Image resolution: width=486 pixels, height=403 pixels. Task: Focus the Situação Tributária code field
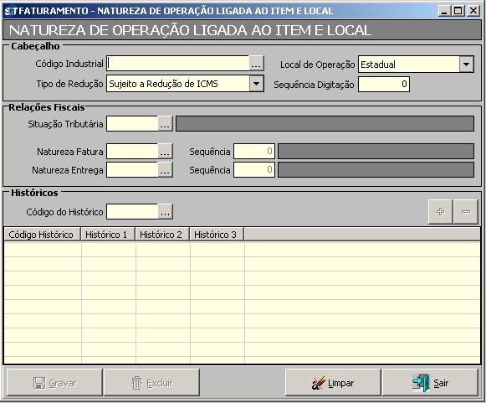click(132, 124)
